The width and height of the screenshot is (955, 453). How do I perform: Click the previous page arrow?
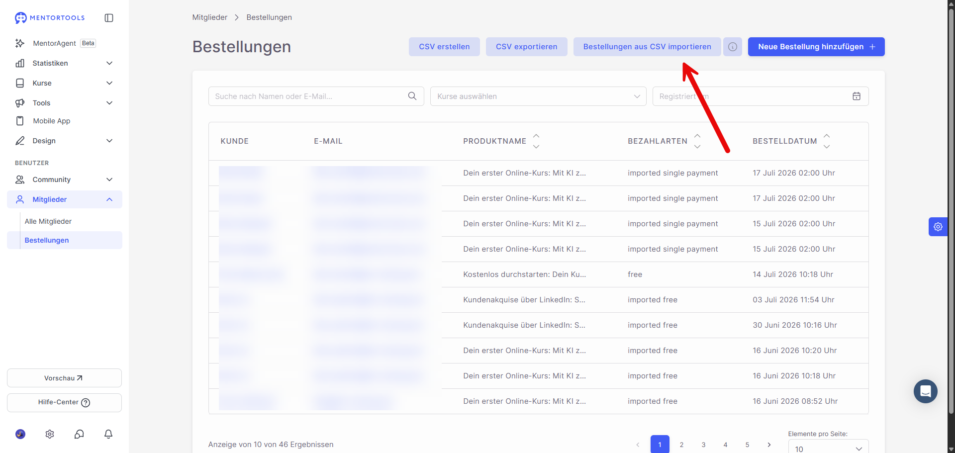click(638, 445)
